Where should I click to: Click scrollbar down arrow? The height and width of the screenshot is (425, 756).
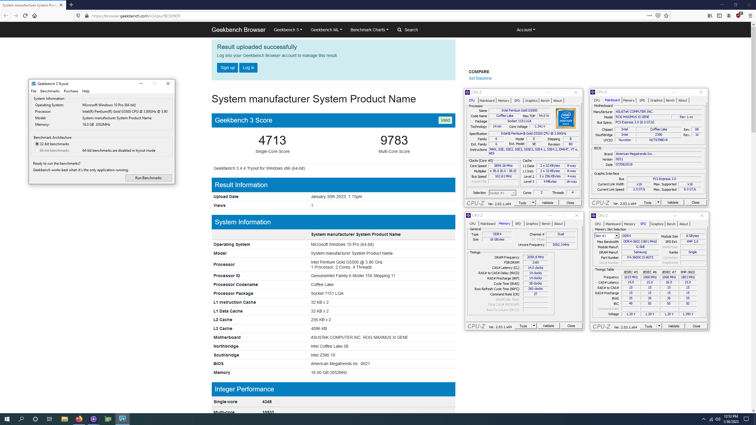coord(753,411)
